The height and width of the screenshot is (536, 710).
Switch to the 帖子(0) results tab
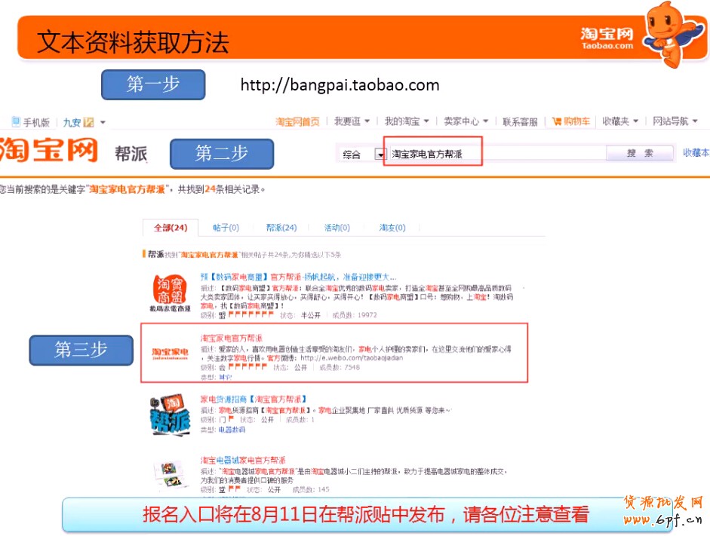226,228
